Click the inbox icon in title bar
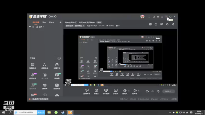The width and height of the screenshot is (205, 115). (x=154, y=17)
